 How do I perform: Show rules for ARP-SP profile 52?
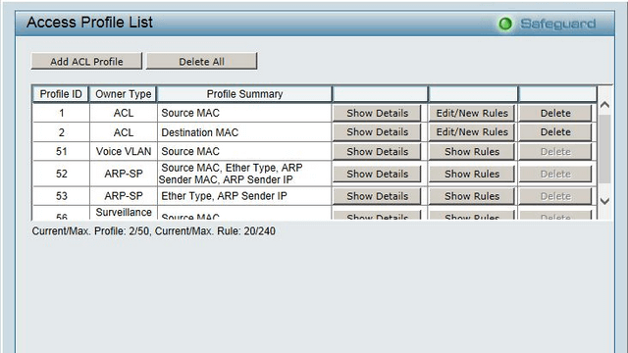pos(472,175)
